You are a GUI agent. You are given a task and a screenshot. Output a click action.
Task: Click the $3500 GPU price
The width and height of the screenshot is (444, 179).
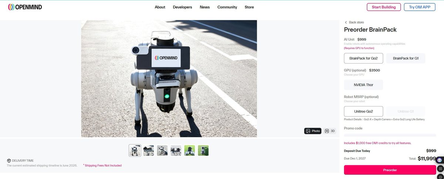[374, 70]
